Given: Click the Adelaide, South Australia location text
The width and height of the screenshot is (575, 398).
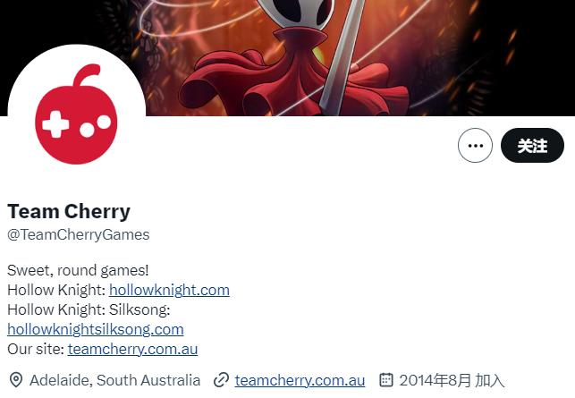Looking at the screenshot, I should tap(115, 380).
